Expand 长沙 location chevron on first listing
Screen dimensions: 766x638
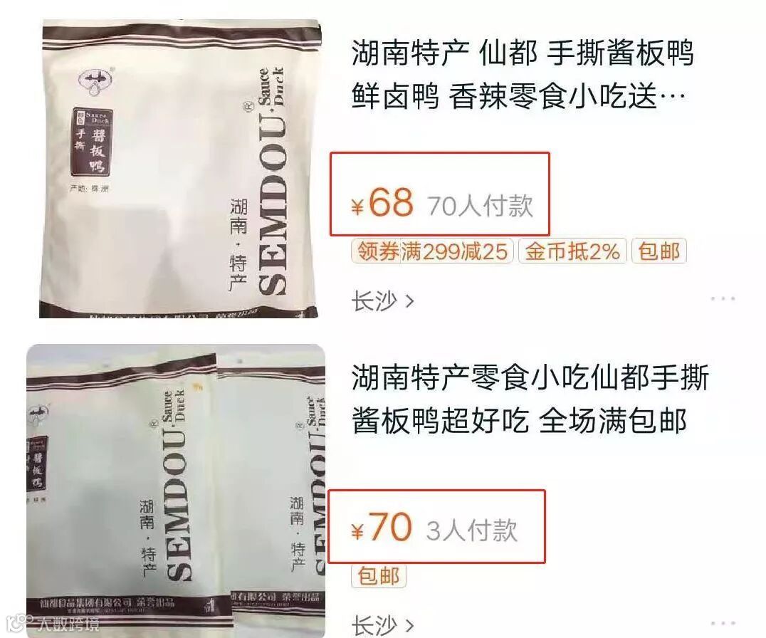pyautogui.click(x=410, y=301)
